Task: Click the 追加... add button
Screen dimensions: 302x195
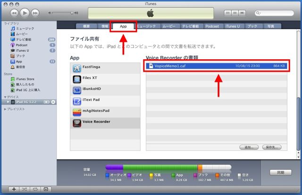Action: click(249, 147)
